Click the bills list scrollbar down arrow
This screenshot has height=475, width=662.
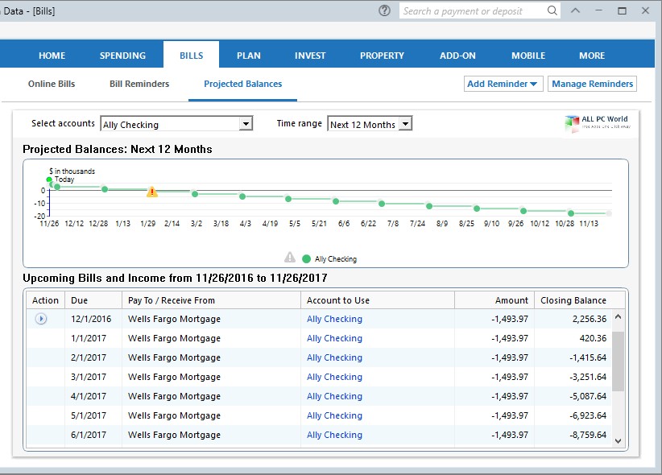(x=618, y=441)
